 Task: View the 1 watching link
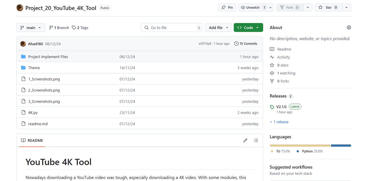(x=282, y=73)
